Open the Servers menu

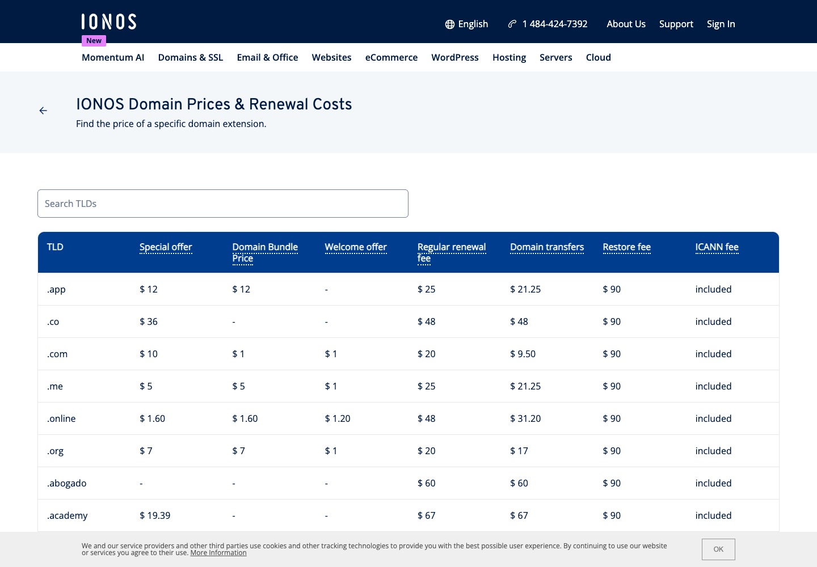click(x=556, y=57)
